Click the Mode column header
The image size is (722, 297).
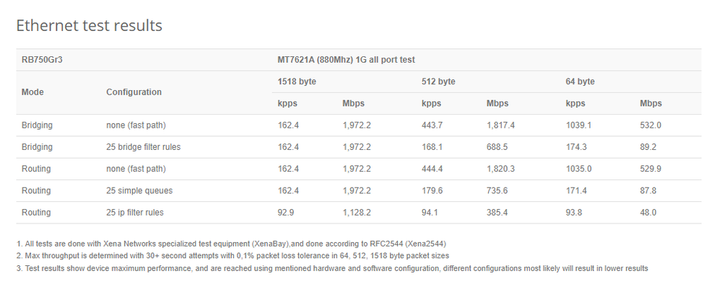[x=32, y=92]
